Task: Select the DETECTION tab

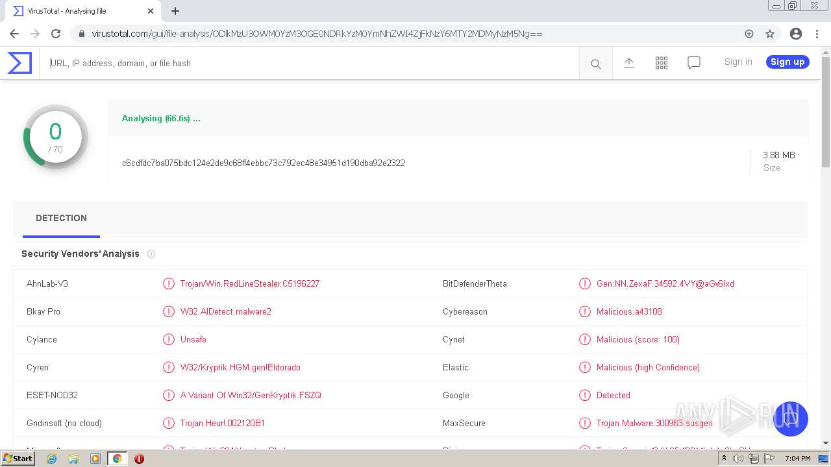Action: [x=61, y=219]
